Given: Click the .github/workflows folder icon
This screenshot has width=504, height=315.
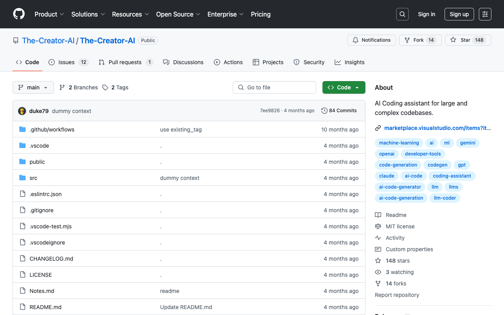Looking at the screenshot, I should click(x=22, y=130).
